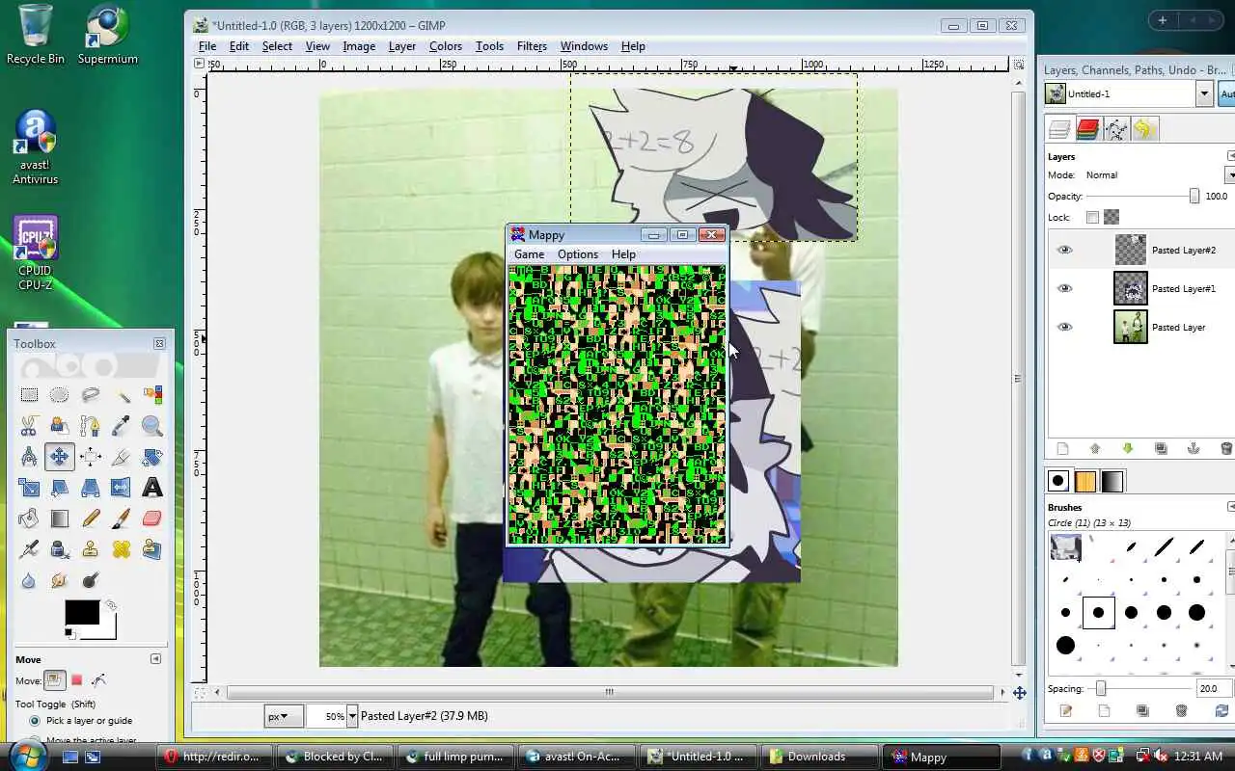Screen dimensions: 1235x771
Task: Hide the Pasted Layer#1 layer
Action: [x=1064, y=288]
